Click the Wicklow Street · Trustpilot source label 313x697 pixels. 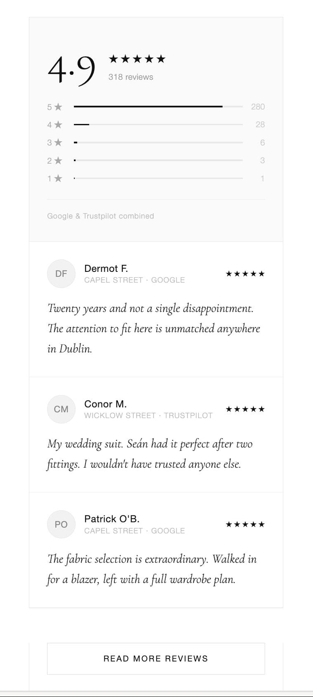148,416
